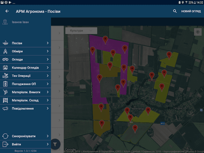The height and width of the screenshot is (153, 204).
Task: Tap the M12 road badge
Action: point(163,123)
